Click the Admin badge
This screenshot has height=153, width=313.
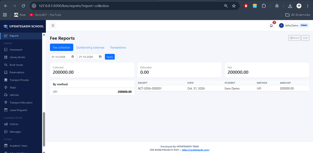pos(304,25)
